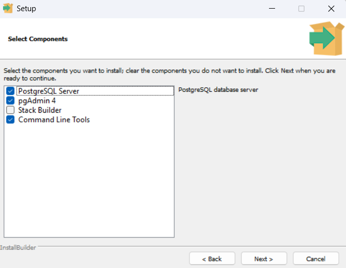Go to the next setup step
Viewport: 346px width, 268px height.
264,258
